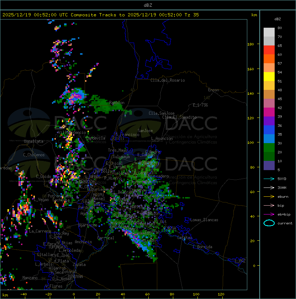Click the 'L_Vegas' label on the map
Screen dimensions: 296x299
click(41, 200)
